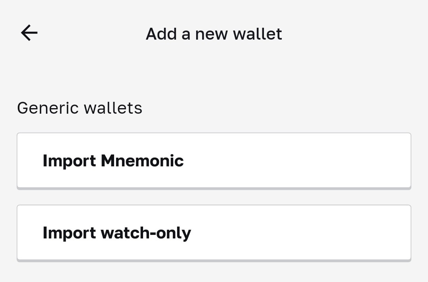Select the second generic wallet option
Viewport: 428px width, 282px height.
click(x=214, y=232)
